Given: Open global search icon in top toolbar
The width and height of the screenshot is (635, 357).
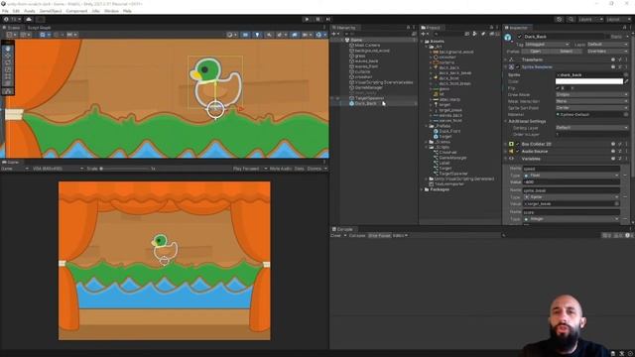Looking at the screenshot, I should 571,20.
